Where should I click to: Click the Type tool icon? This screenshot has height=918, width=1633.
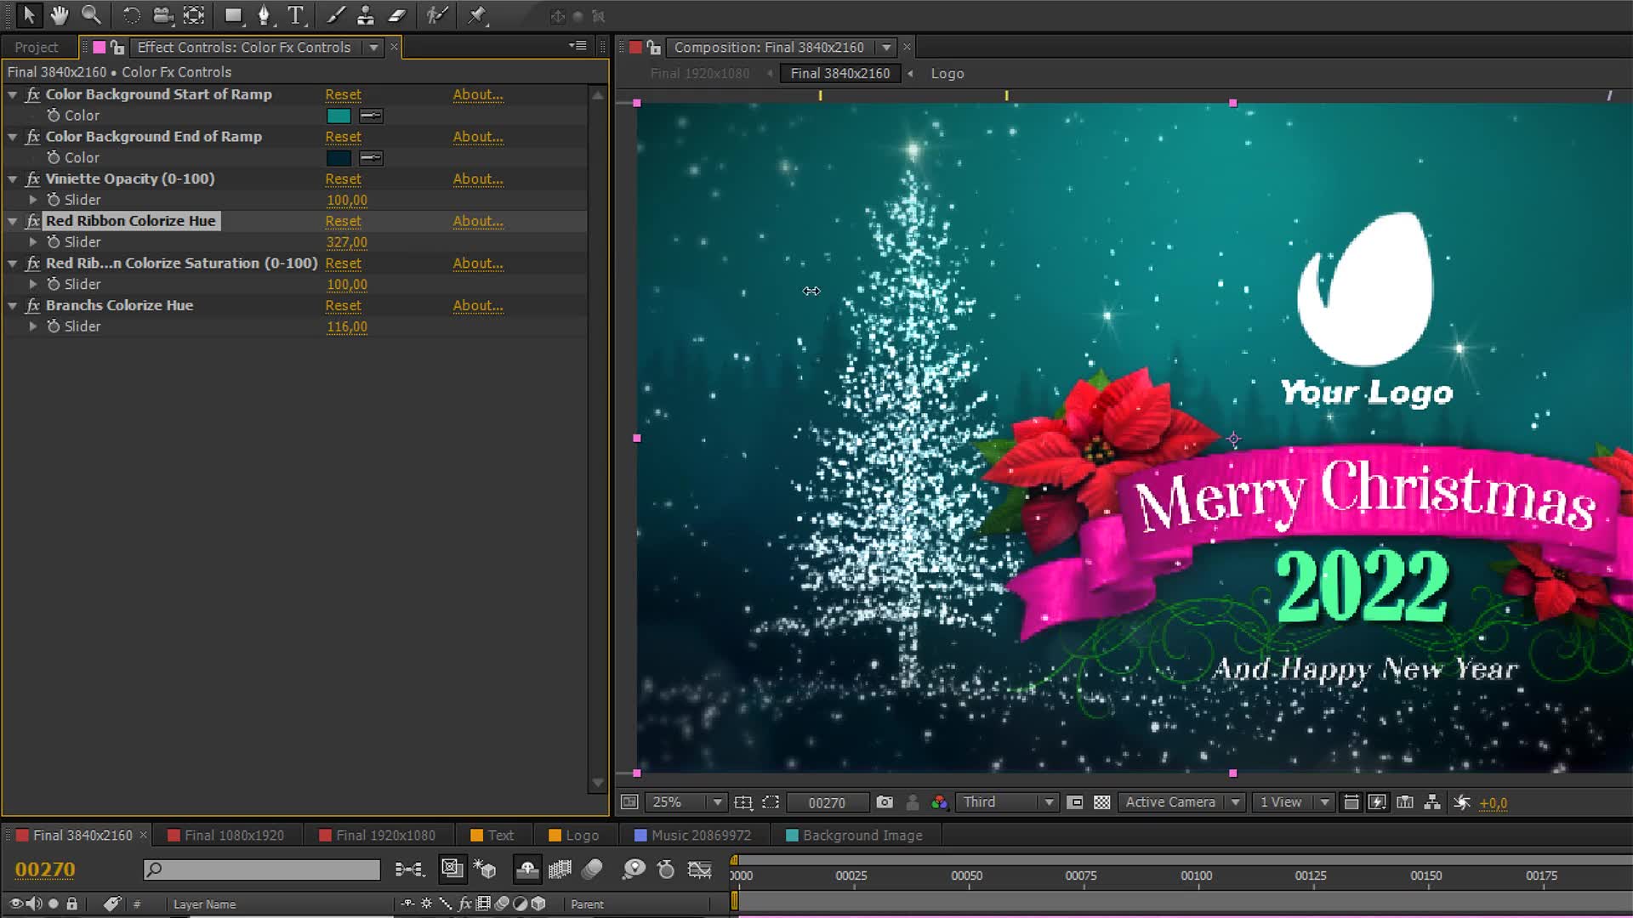295,14
